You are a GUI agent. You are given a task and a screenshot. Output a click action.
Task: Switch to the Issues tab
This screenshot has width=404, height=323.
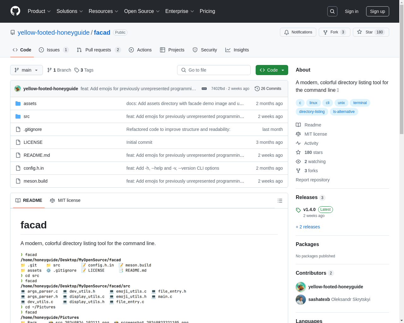[54, 50]
